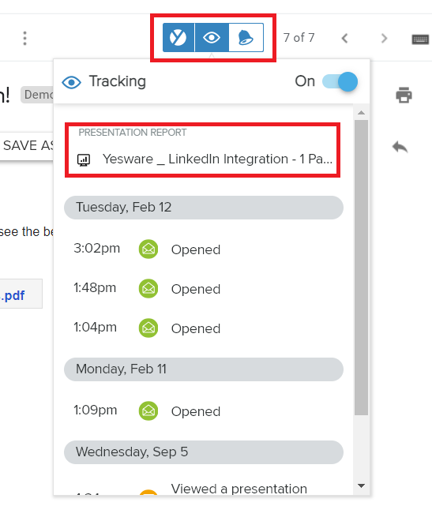
Task: Open the Yesware logo menu button
Action: pyautogui.click(x=178, y=37)
